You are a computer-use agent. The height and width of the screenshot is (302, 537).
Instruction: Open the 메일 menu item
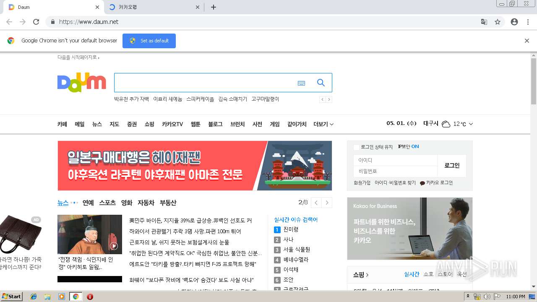click(80, 124)
